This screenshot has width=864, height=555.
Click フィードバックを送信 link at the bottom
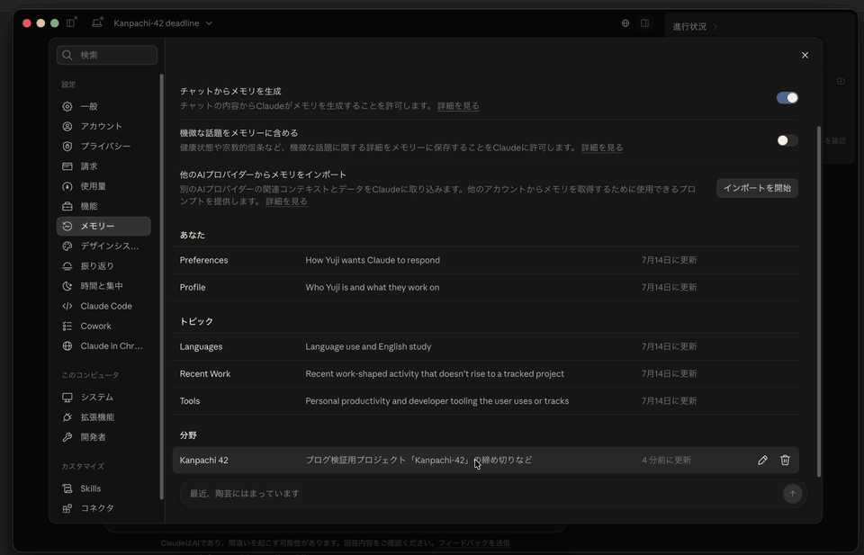tap(474, 543)
